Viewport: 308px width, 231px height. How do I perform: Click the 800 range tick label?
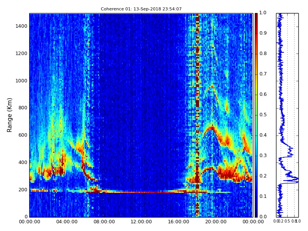click(23, 108)
